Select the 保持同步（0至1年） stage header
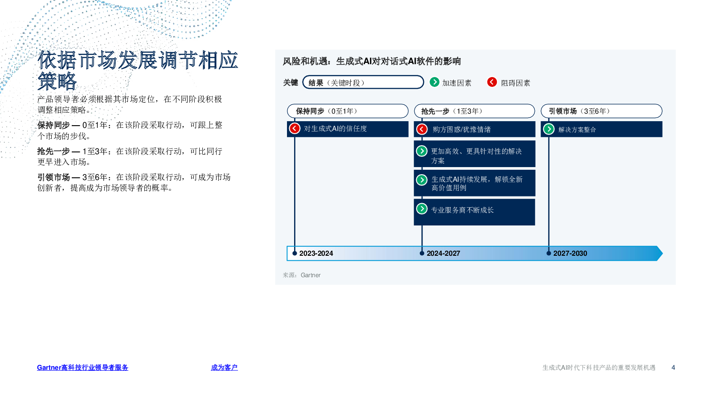 (348, 111)
